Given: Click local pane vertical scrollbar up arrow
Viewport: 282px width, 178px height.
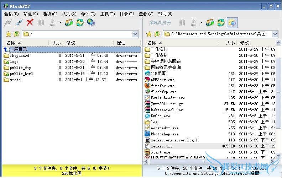Looking at the screenshot, I should pos(278,43).
